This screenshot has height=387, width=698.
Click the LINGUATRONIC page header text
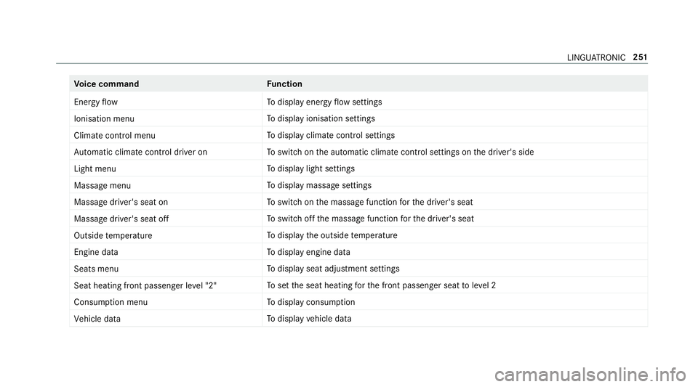(596, 57)
